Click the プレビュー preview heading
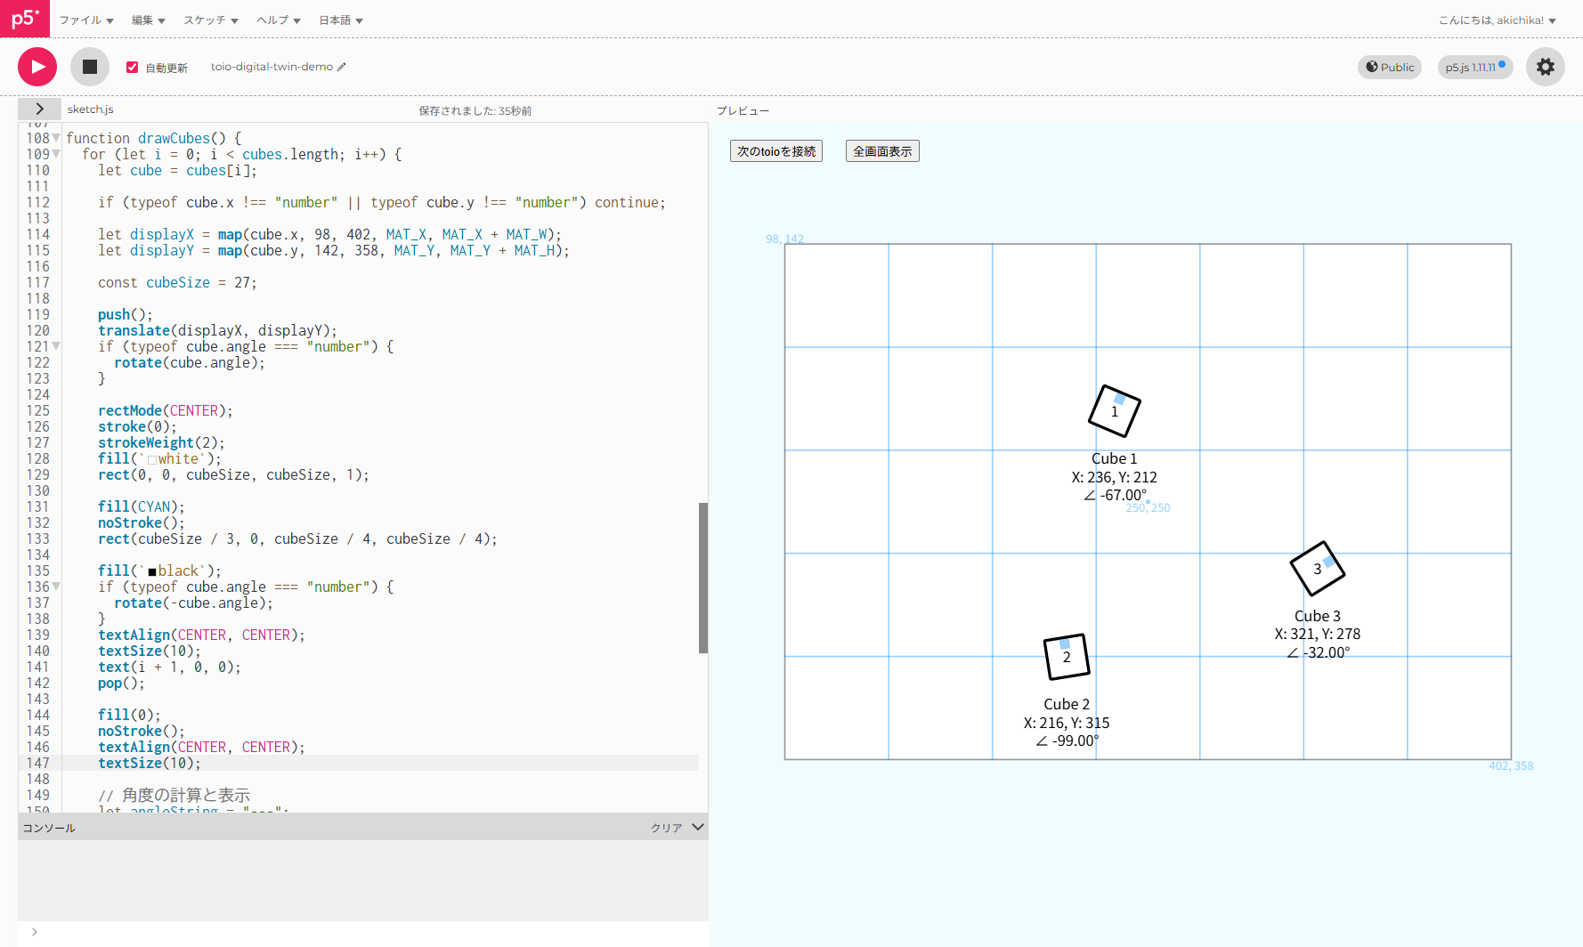 [x=743, y=110]
